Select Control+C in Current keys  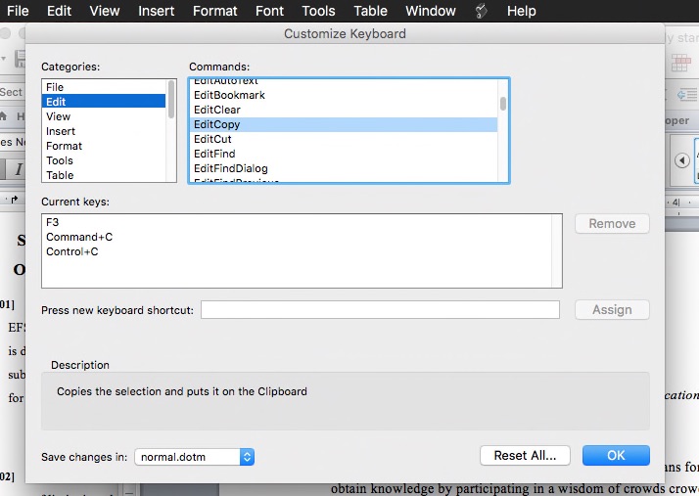[x=297, y=251]
